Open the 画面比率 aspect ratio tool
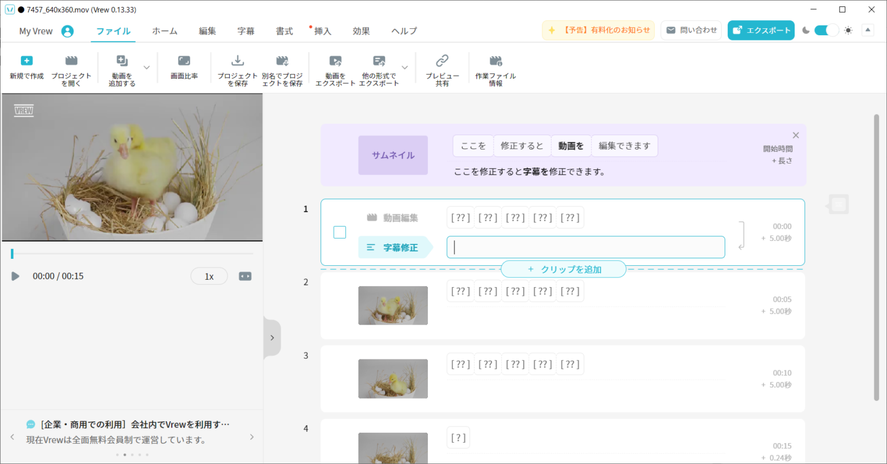This screenshot has width=887, height=464. 184,69
